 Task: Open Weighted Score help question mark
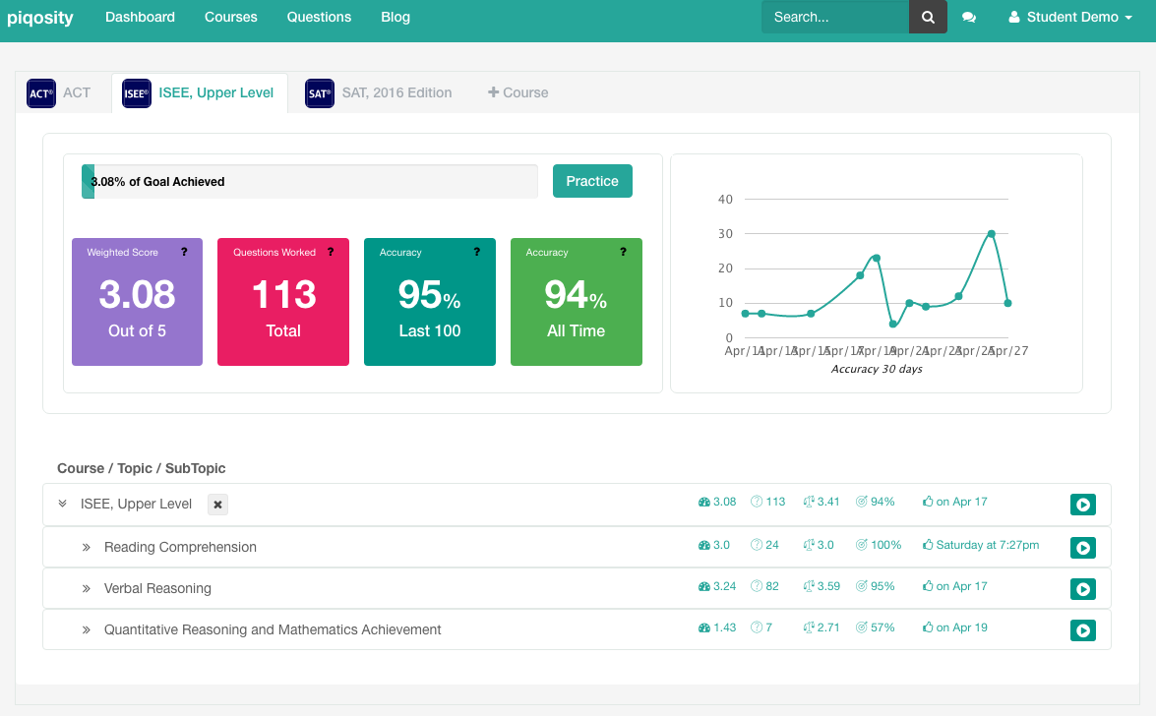coord(184,252)
